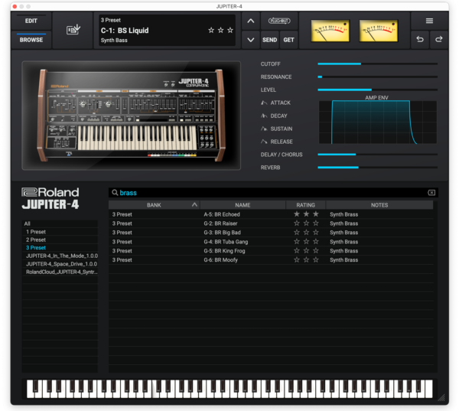Select the G-4: BR Tuba Gang preset
This screenshot has width=459, height=411.
271,241
